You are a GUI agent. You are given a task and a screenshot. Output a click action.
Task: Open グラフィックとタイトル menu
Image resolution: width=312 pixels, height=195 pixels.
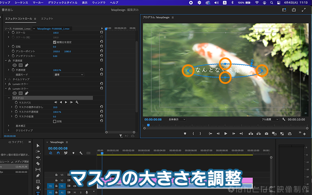[x=63, y=3]
